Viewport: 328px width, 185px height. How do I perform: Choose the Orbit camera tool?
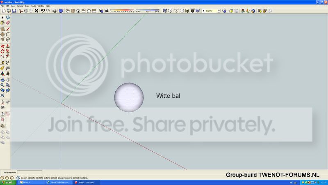2,80
